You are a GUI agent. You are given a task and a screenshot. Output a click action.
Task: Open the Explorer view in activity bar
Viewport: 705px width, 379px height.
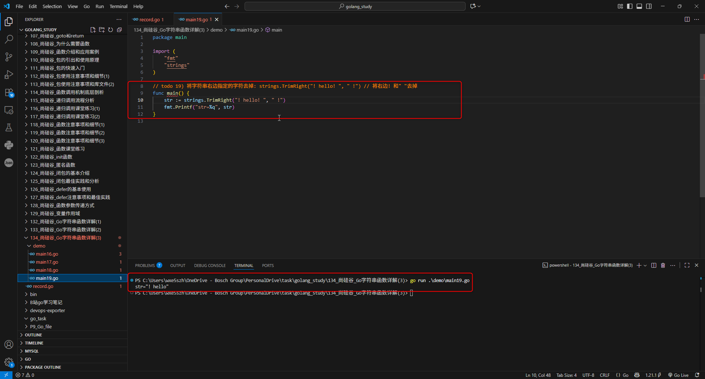click(9, 22)
